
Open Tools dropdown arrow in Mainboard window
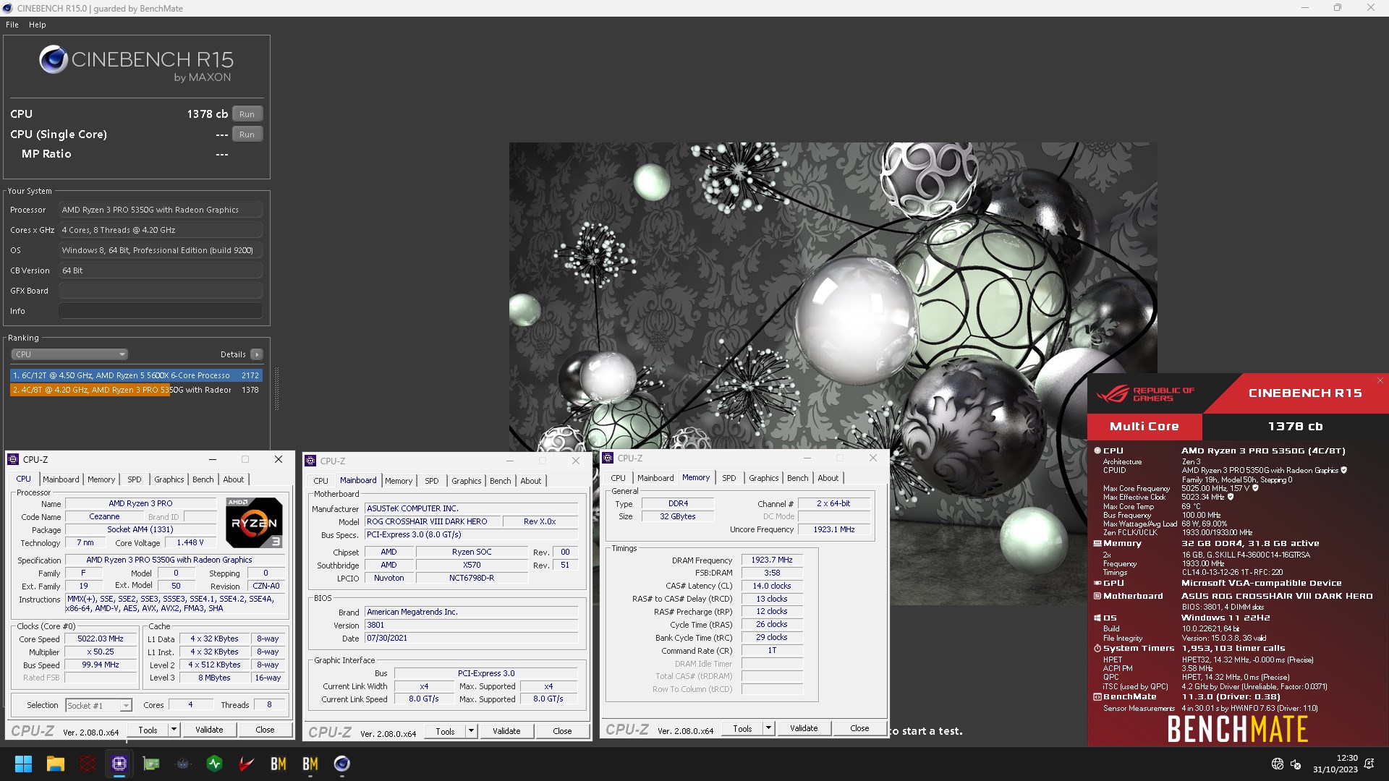tap(471, 731)
